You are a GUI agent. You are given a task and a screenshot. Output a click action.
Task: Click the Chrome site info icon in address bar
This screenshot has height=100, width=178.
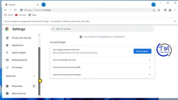pos(21,10)
